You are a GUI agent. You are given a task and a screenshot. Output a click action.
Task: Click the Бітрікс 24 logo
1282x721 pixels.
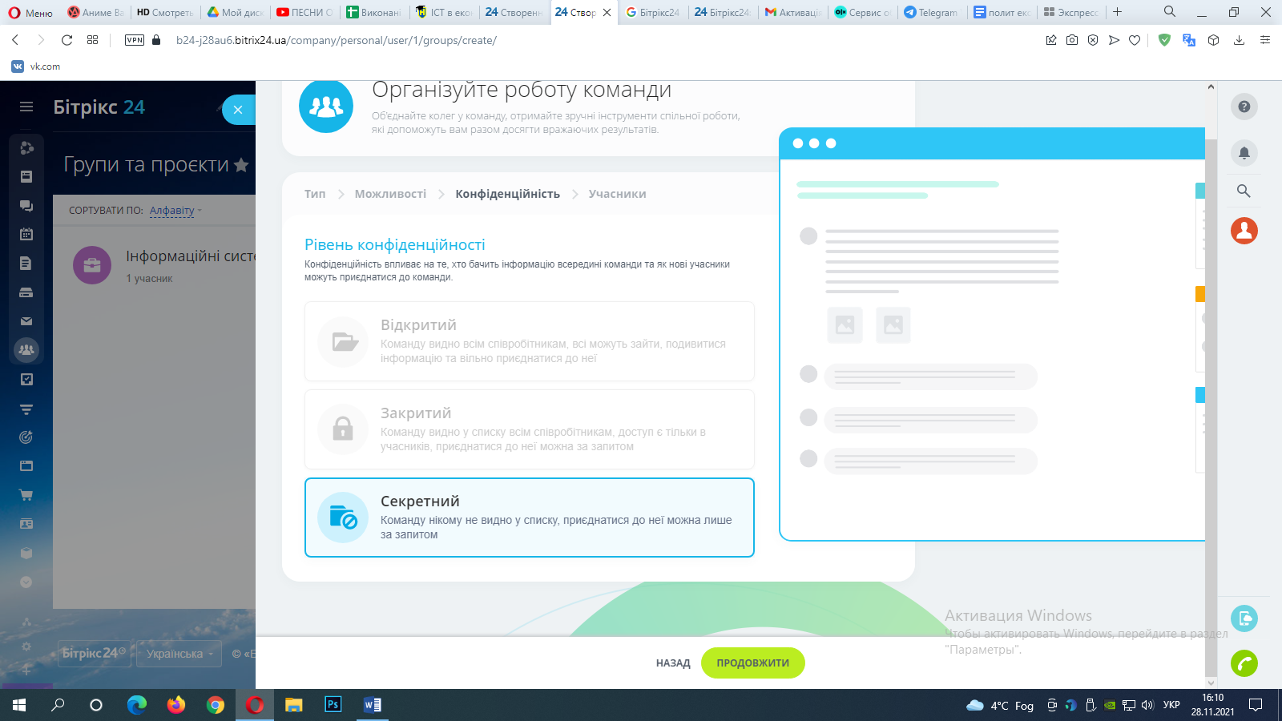pyautogui.click(x=99, y=107)
